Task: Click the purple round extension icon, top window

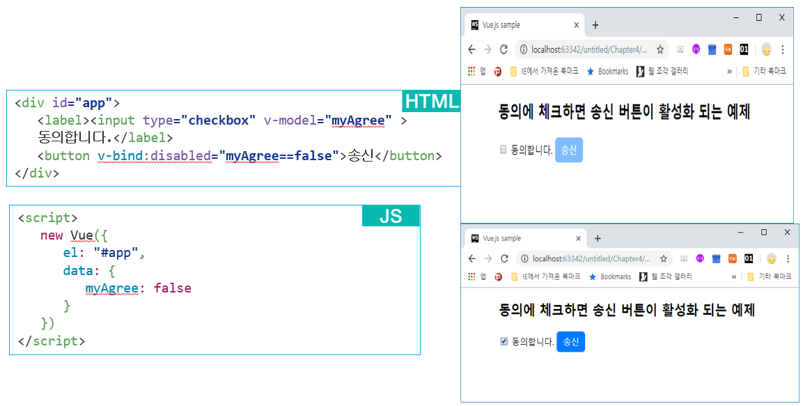Action: (x=696, y=49)
